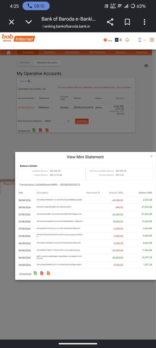Click the Accounts breadcrumb
The width and height of the screenshot is (156, 348).
tap(25, 63)
